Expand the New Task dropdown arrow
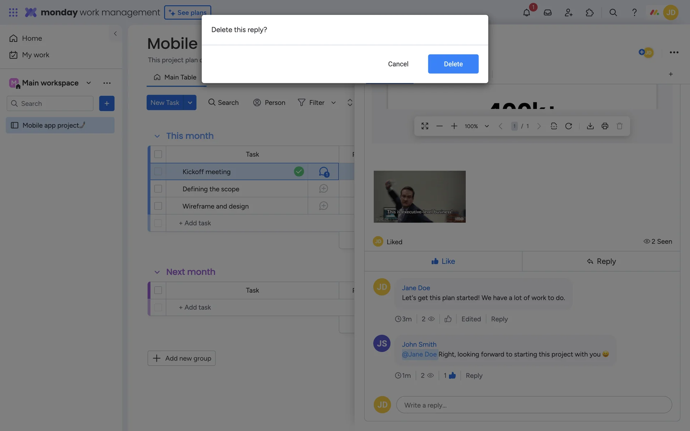Image resolution: width=690 pixels, height=431 pixels. pyautogui.click(x=190, y=103)
